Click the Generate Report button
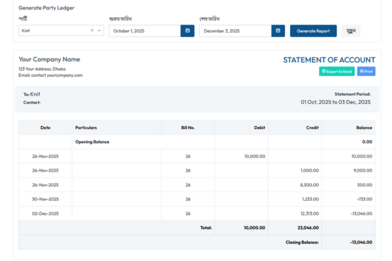 313,31
